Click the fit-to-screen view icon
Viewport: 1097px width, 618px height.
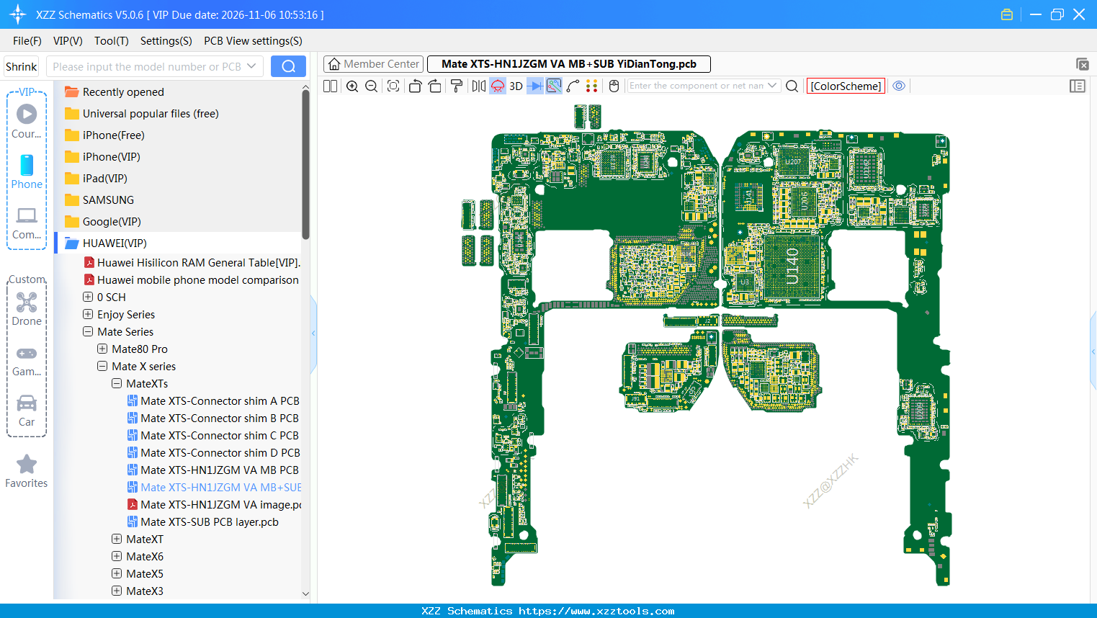393,86
